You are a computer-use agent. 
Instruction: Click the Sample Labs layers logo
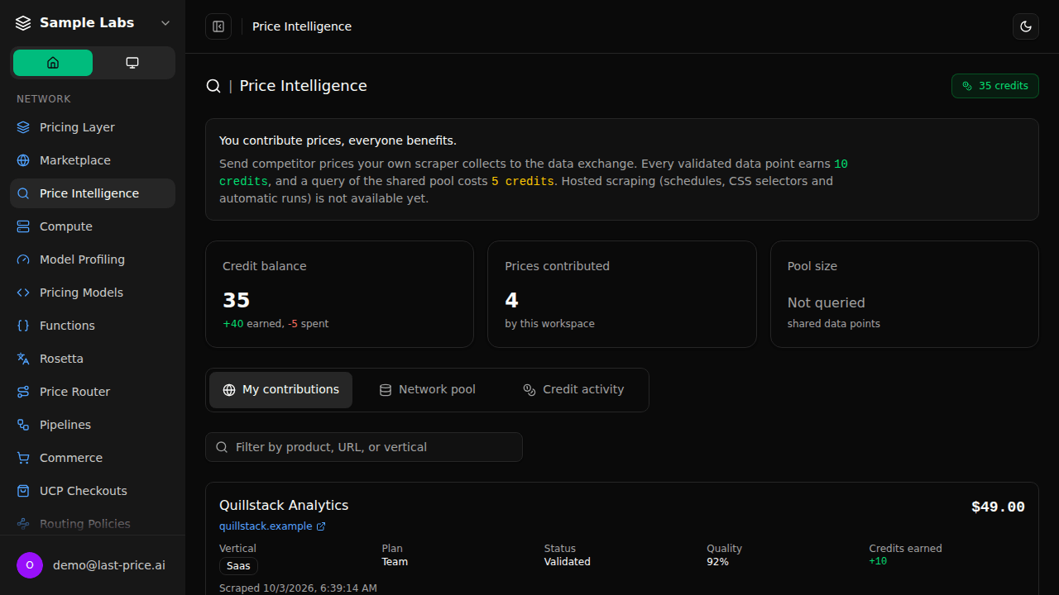click(23, 23)
